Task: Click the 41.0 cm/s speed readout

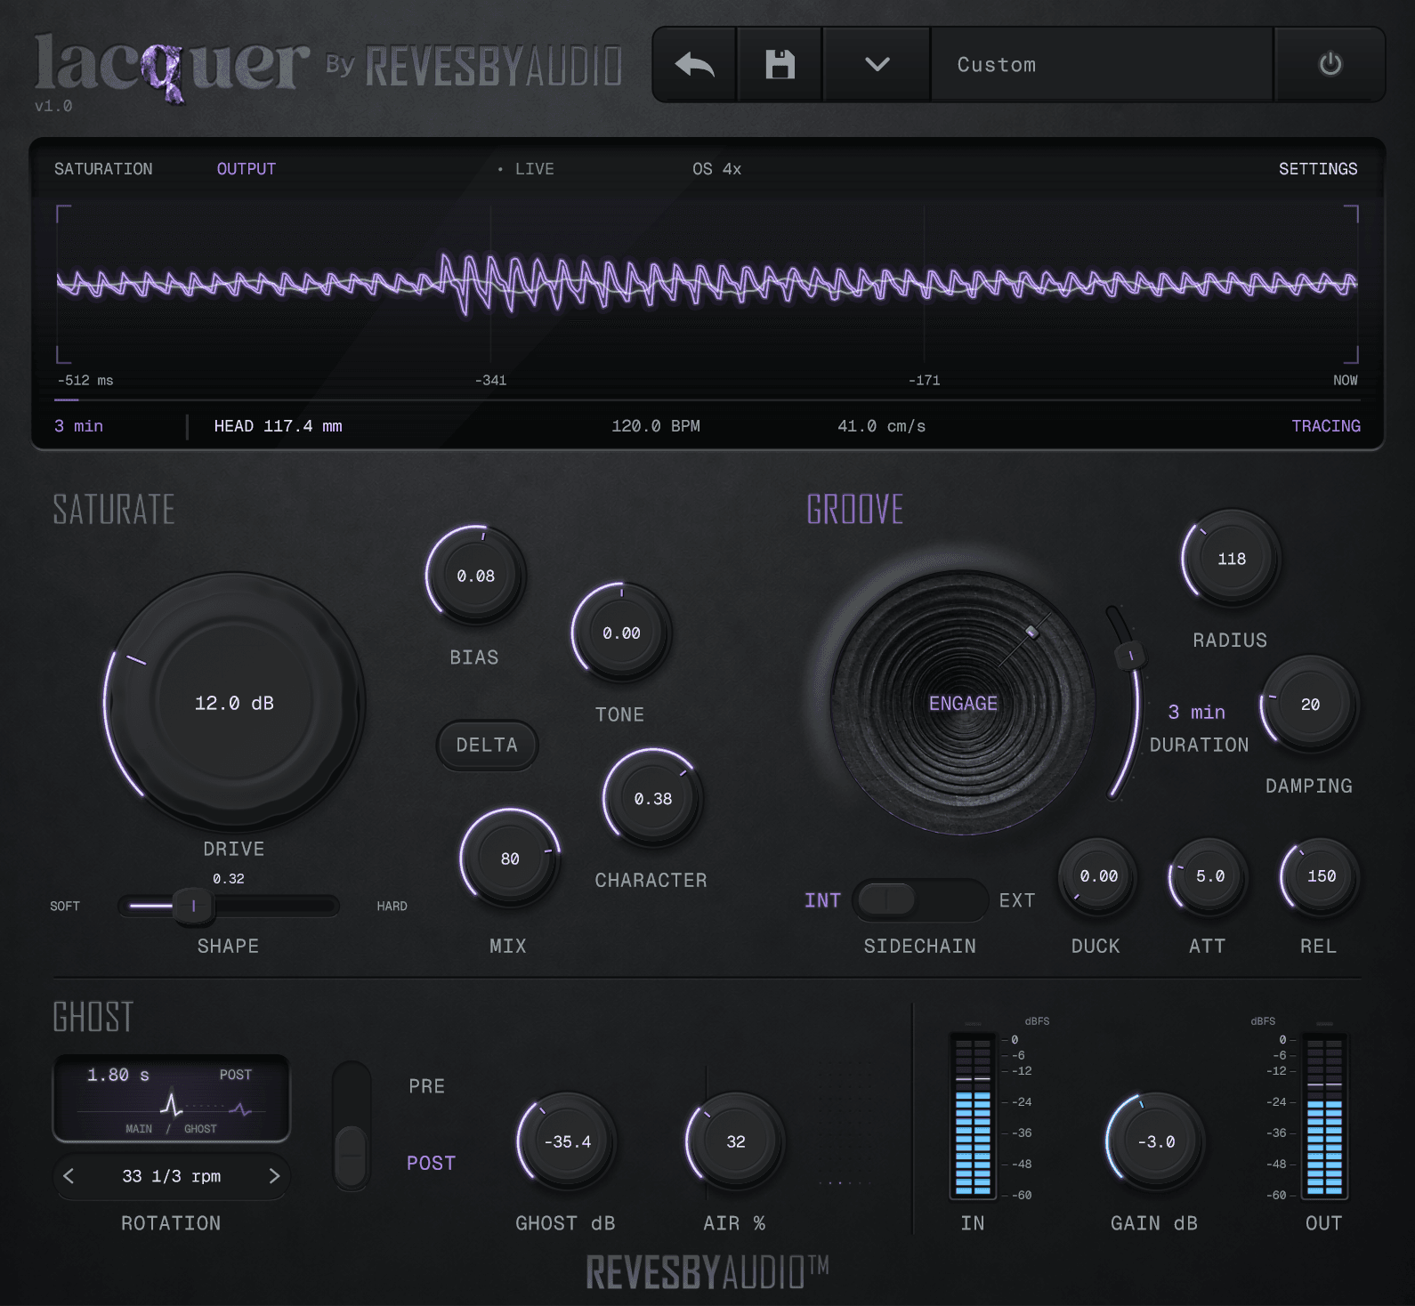Action: point(881,426)
